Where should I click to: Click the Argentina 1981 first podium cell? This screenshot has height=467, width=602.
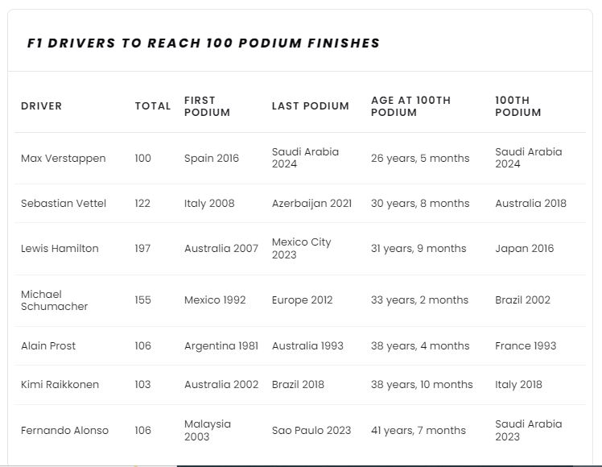coord(221,346)
